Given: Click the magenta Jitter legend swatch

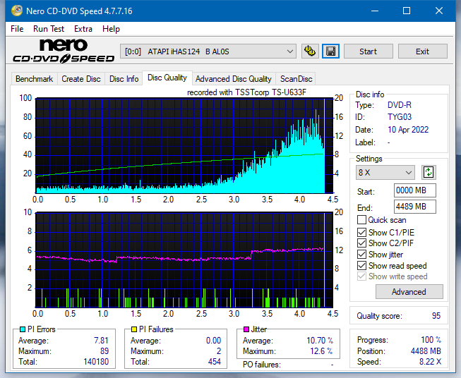Looking at the screenshot, I should tap(246, 329).
